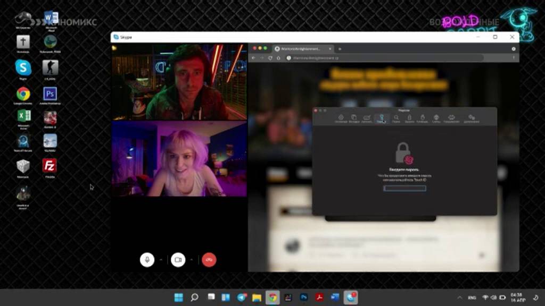Open File Explorer from taskbar
The width and height of the screenshot is (545, 306).
click(x=257, y=297)
